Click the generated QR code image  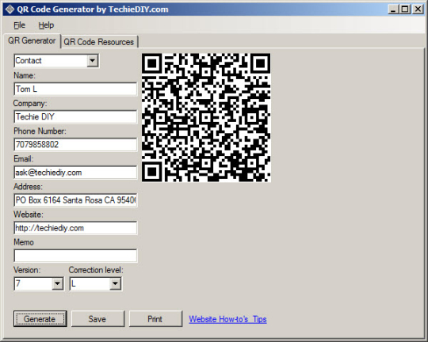click(x=206, y=117)
